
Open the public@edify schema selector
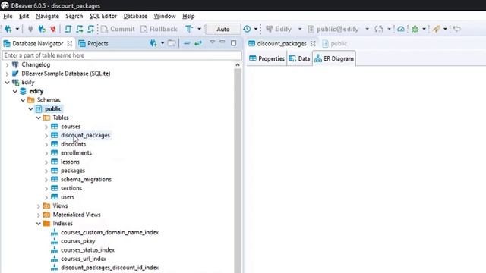click(338, 29)
